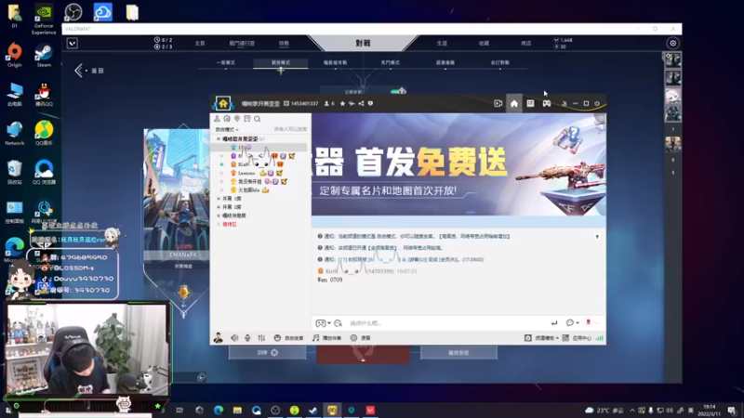Open the Valorant store tab
744x418 pixels.
[x=525, y=43]
